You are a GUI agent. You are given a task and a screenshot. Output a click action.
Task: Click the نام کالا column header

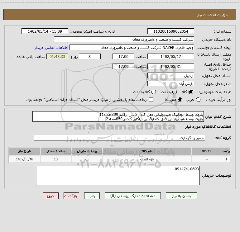pyautogui.click(x=147, y=151)
